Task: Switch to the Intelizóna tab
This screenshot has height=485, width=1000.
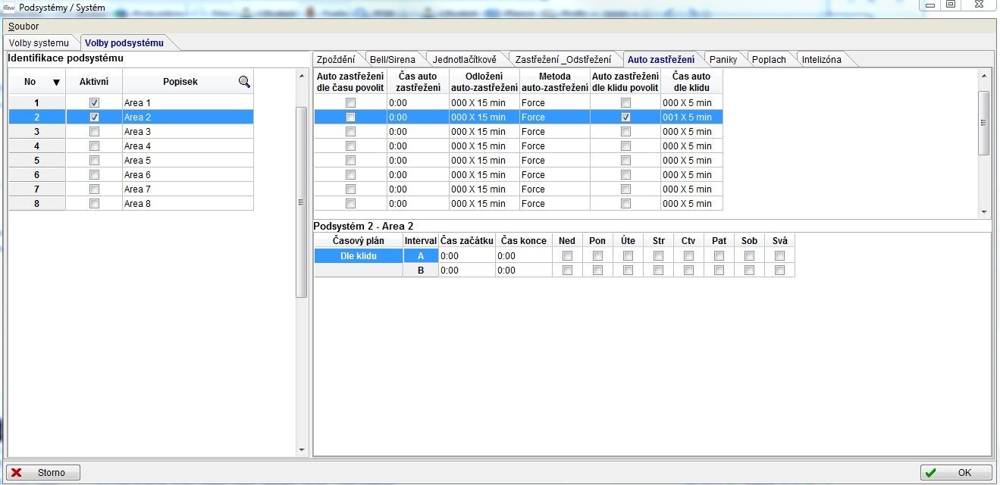Action: [821, 60]
